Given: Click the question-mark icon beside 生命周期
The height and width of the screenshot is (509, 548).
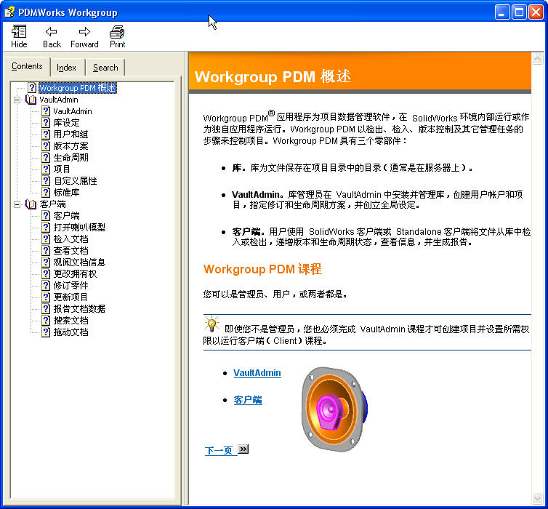Looking at the screenshot, I should click(46, 157).
